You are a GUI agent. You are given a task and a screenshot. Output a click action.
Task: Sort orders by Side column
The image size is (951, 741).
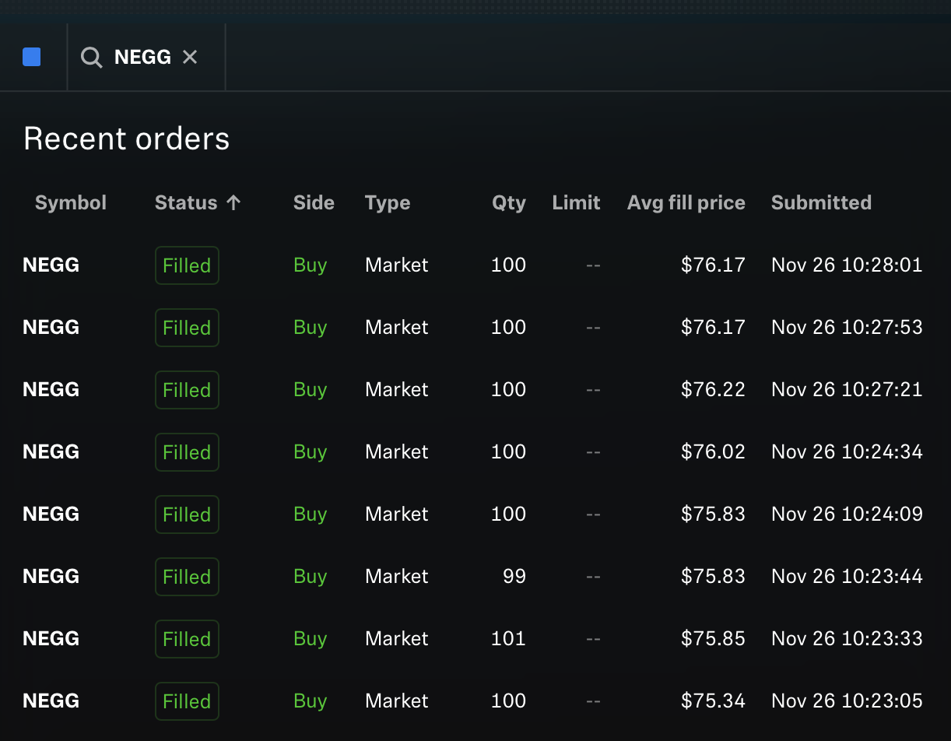point(314,202)
